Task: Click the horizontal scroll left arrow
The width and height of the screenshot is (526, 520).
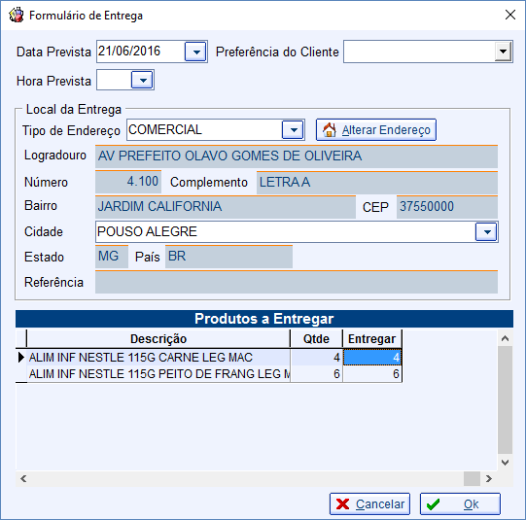Action: pyautogui.click(x=23, y=478)
